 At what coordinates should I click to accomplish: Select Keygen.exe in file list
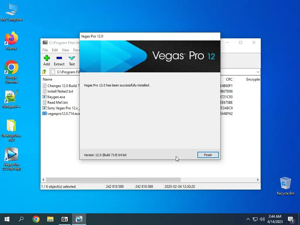tap(54, 97)
